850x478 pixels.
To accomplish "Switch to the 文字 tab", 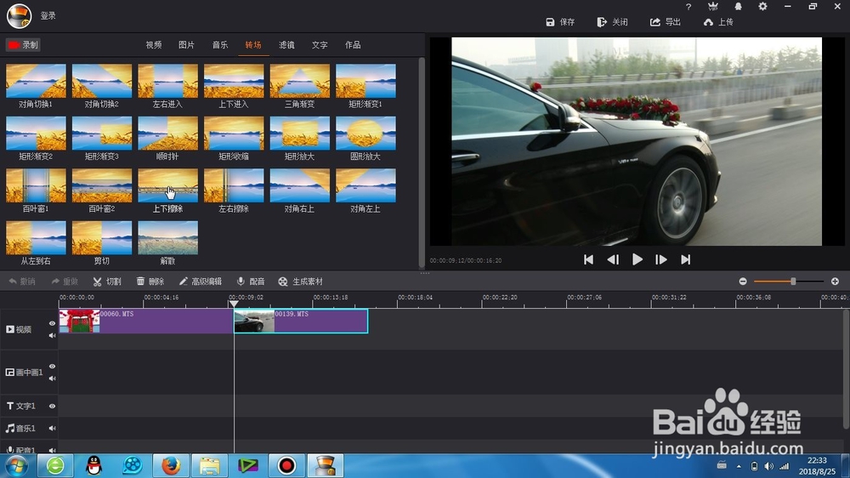I will [x=320, y=45].
